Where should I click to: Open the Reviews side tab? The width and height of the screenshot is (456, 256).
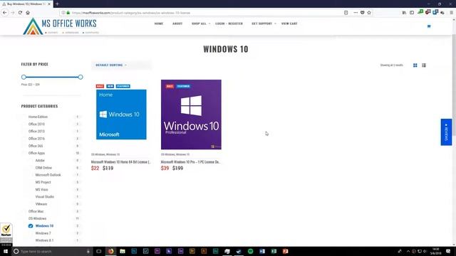(x=446, y=132)
